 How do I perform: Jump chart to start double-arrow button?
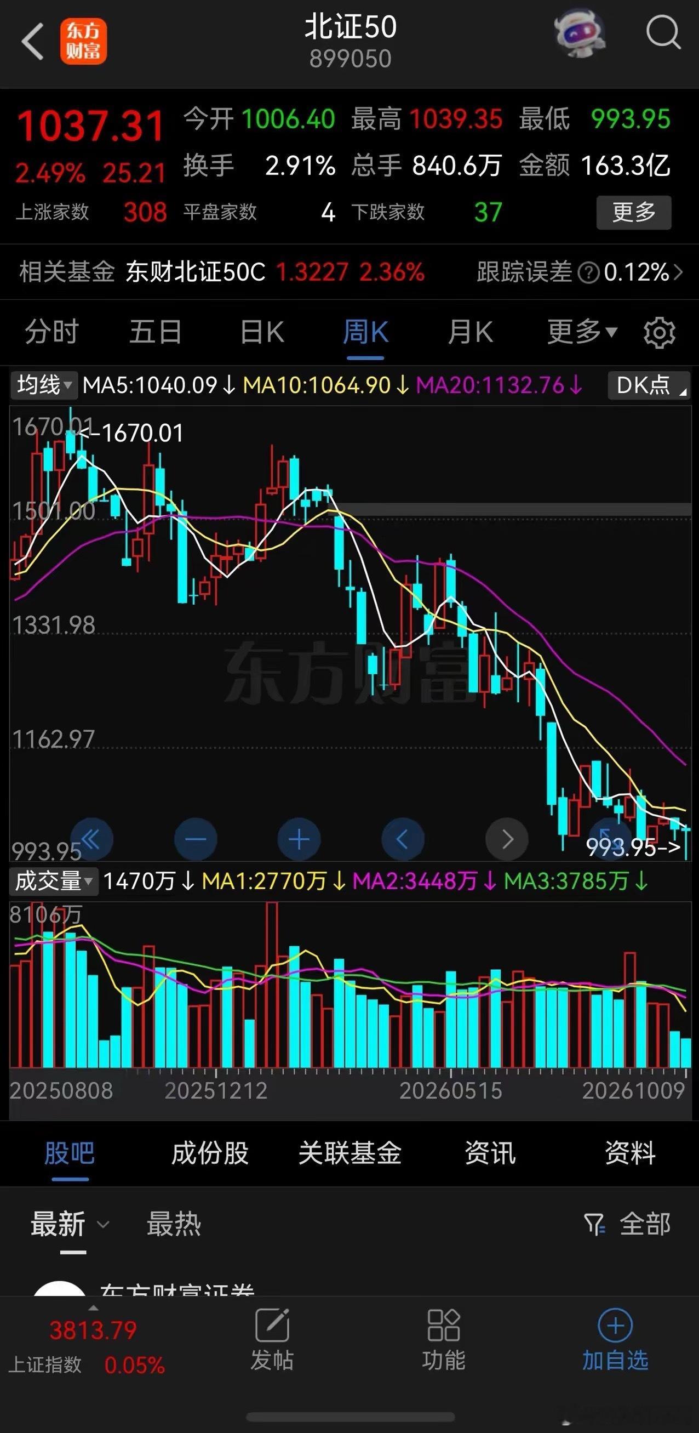point(91,839)
